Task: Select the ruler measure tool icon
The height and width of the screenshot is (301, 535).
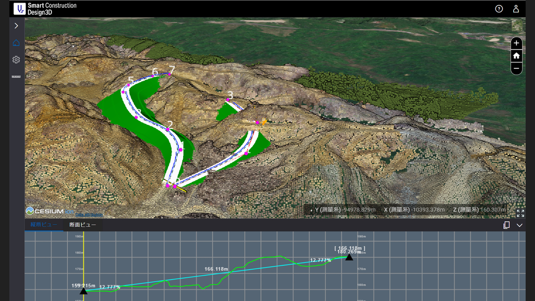Action: [x=16, y=77]
